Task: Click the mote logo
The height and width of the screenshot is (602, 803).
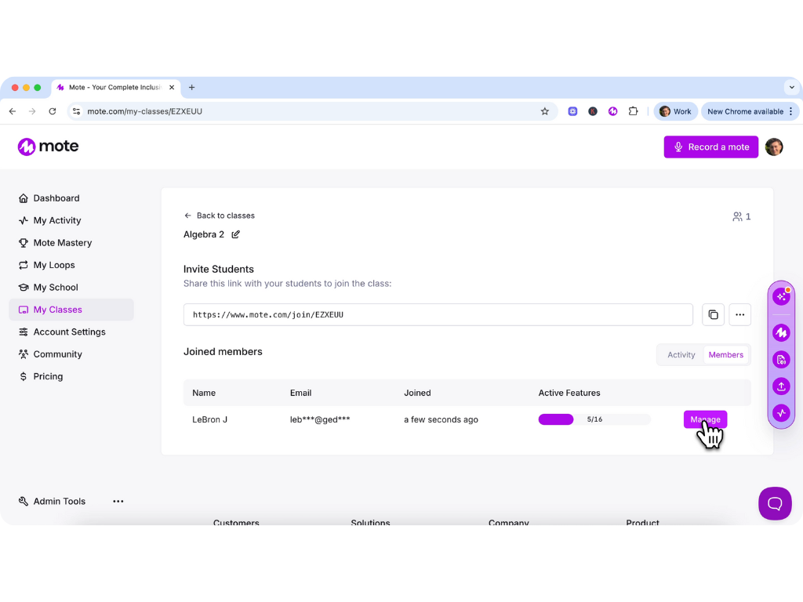Action: tap(48, 147)
